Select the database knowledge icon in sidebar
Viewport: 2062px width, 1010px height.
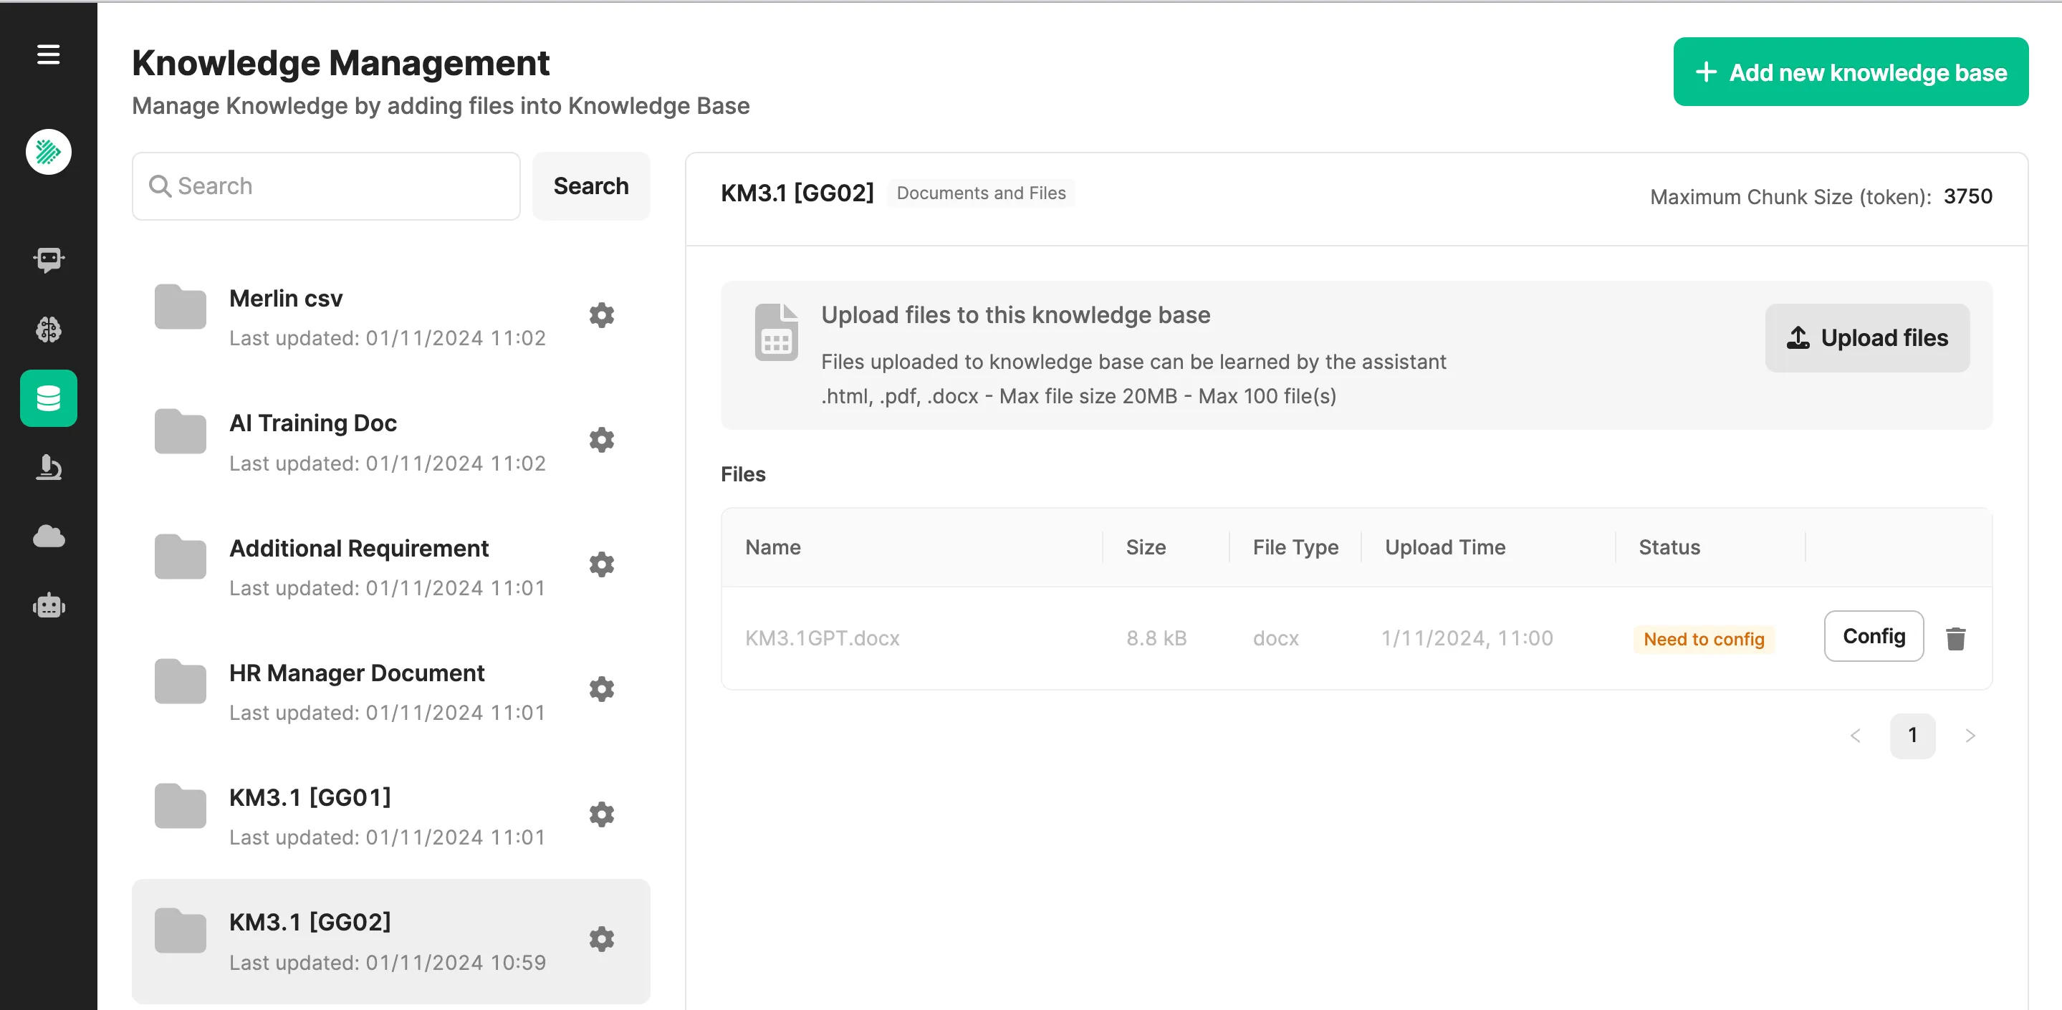(x=48, y=398)
